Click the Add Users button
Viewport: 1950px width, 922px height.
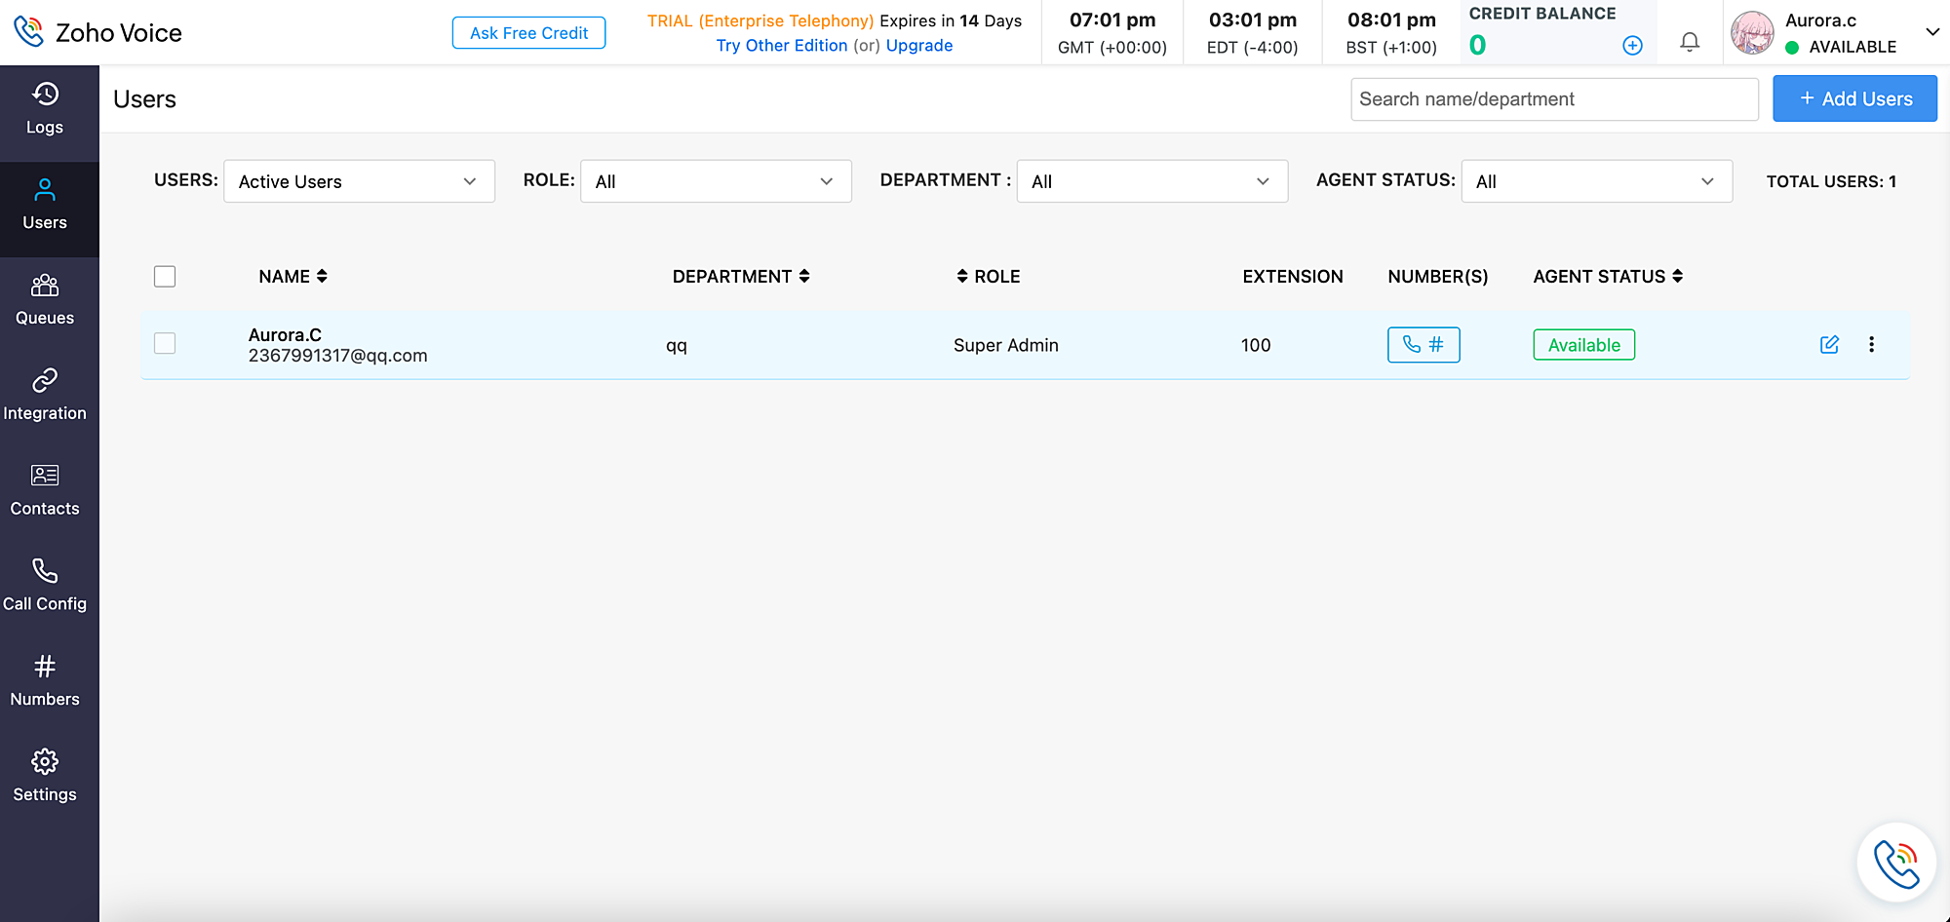pyautogui.click(x=1854, y=98)
